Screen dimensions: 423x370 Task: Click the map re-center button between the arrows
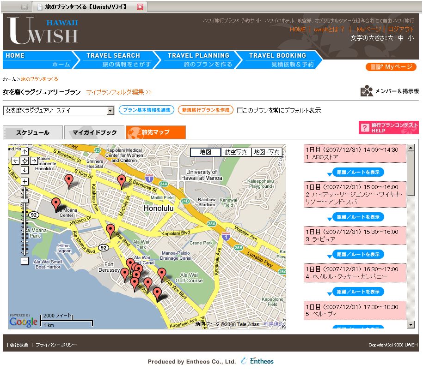[25, 161]
